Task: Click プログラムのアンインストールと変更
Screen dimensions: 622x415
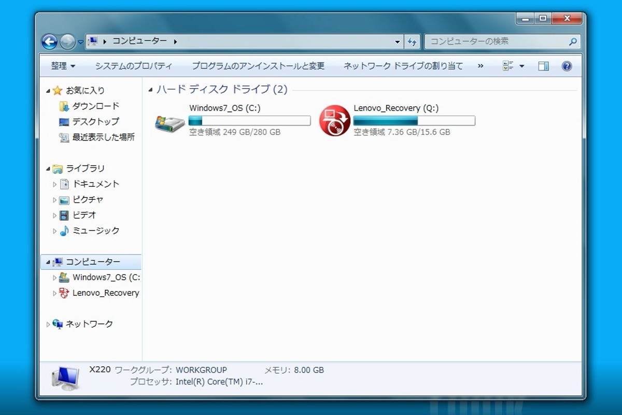Action: pos(258,66)
